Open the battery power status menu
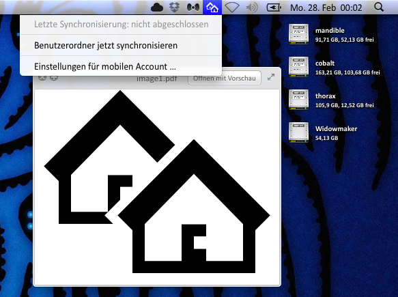 point(274,8)
